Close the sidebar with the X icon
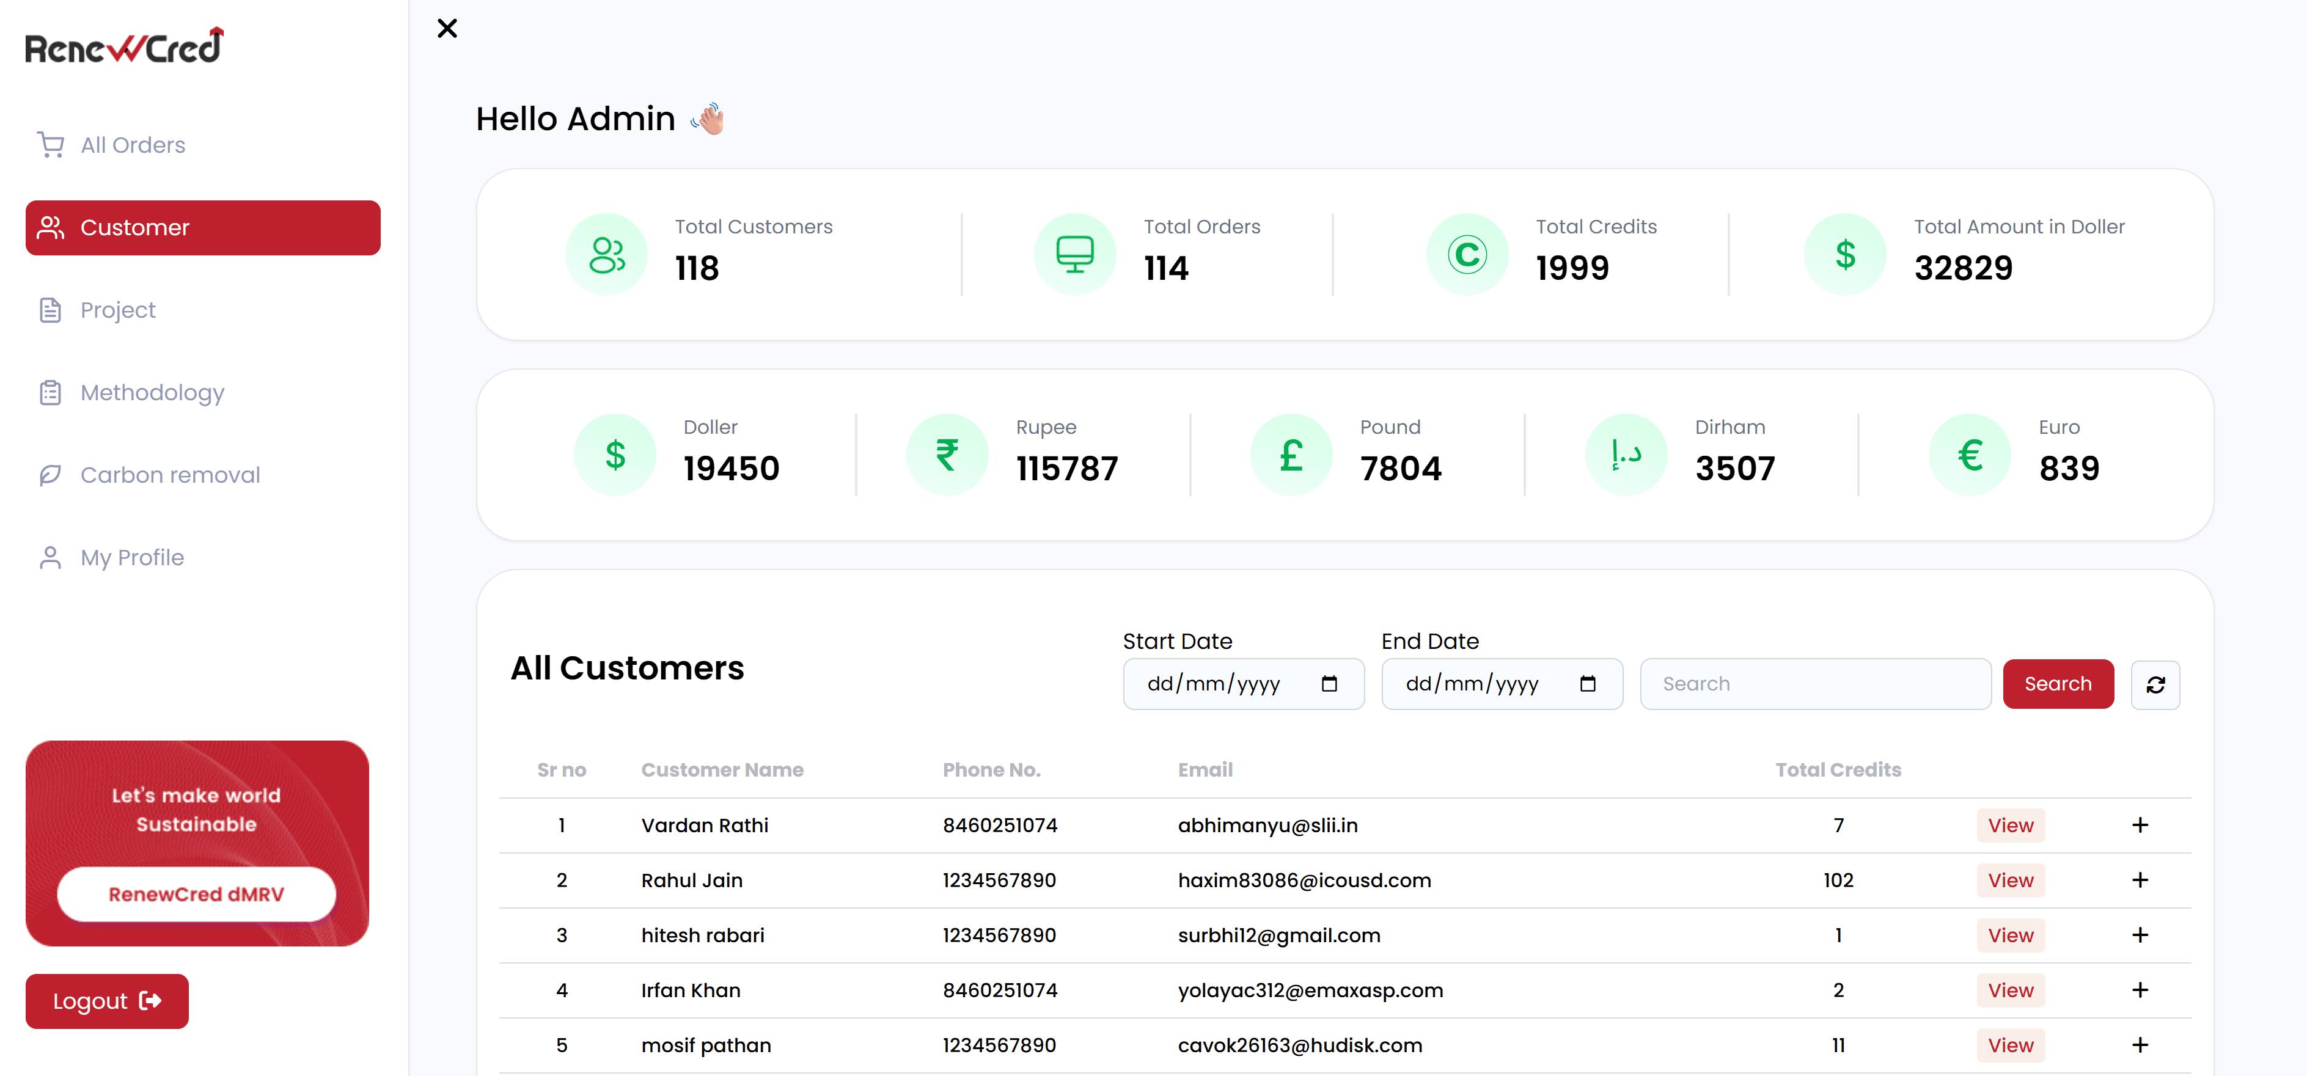Screen dimensions: 2307x1076 [447, 29]
